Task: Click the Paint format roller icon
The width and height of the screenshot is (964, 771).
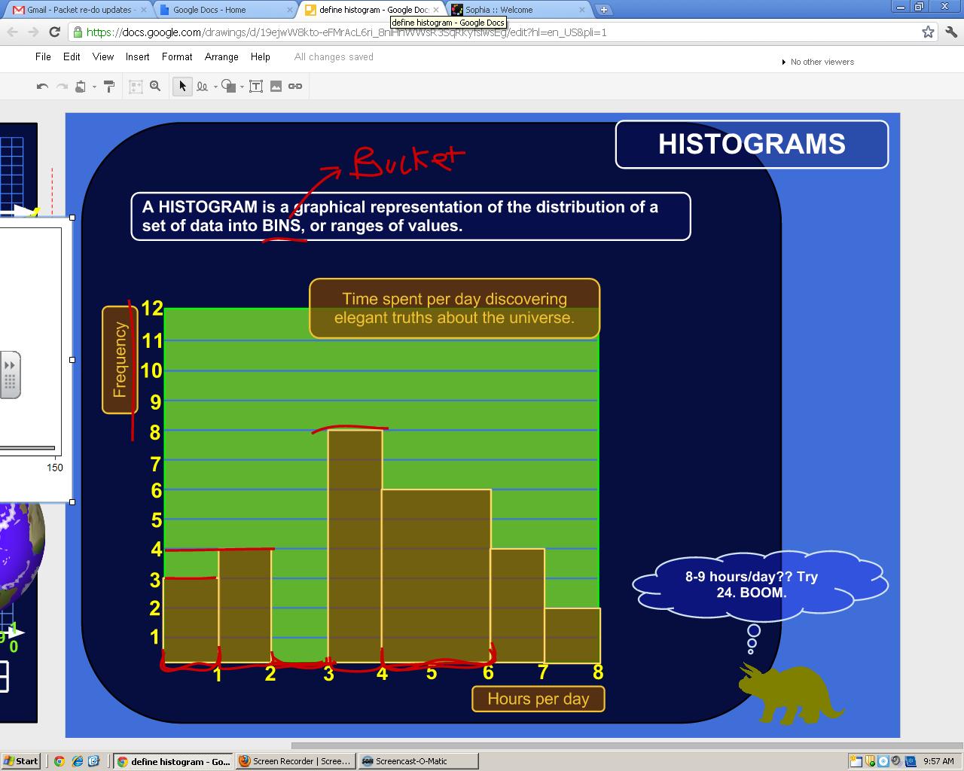Action: pos(109,87)
